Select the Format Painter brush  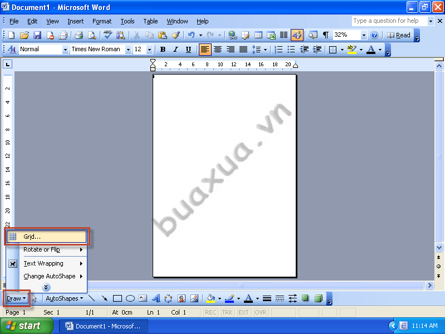click(x=175, y=35)
